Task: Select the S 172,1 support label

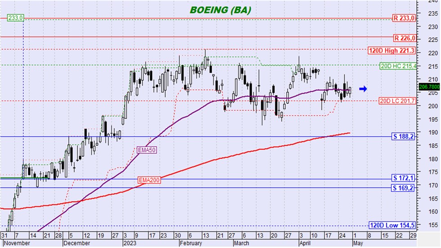Action: tap(403, 178)
